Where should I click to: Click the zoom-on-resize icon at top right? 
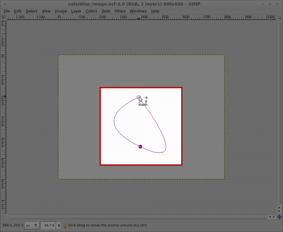pyautogui.click(x=279, y=17)
